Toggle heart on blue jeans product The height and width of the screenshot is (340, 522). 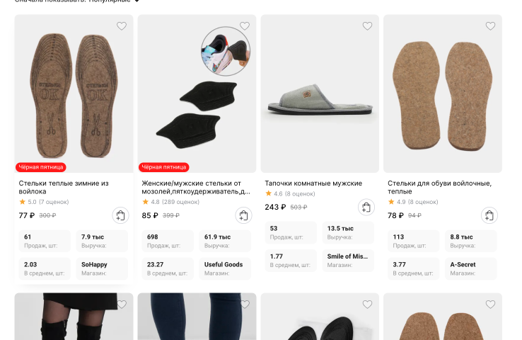[x=245, y=305]
